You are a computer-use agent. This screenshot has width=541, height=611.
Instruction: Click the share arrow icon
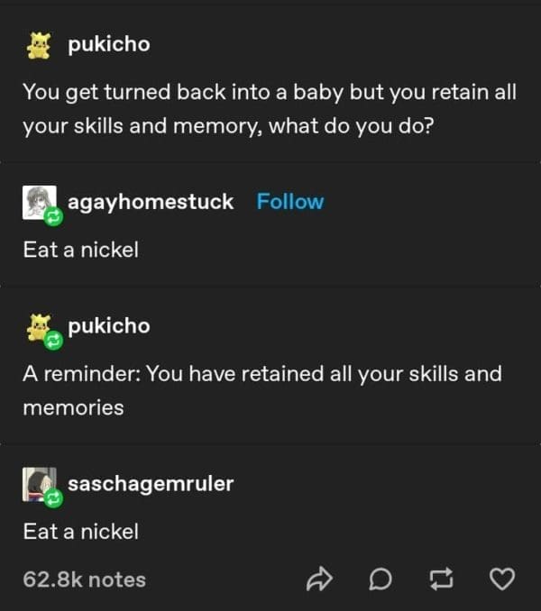coord(319,579)
